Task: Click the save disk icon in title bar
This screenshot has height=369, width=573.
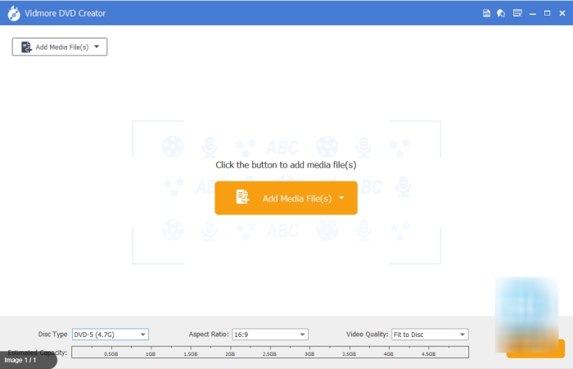Action: [x=487, y=13]
